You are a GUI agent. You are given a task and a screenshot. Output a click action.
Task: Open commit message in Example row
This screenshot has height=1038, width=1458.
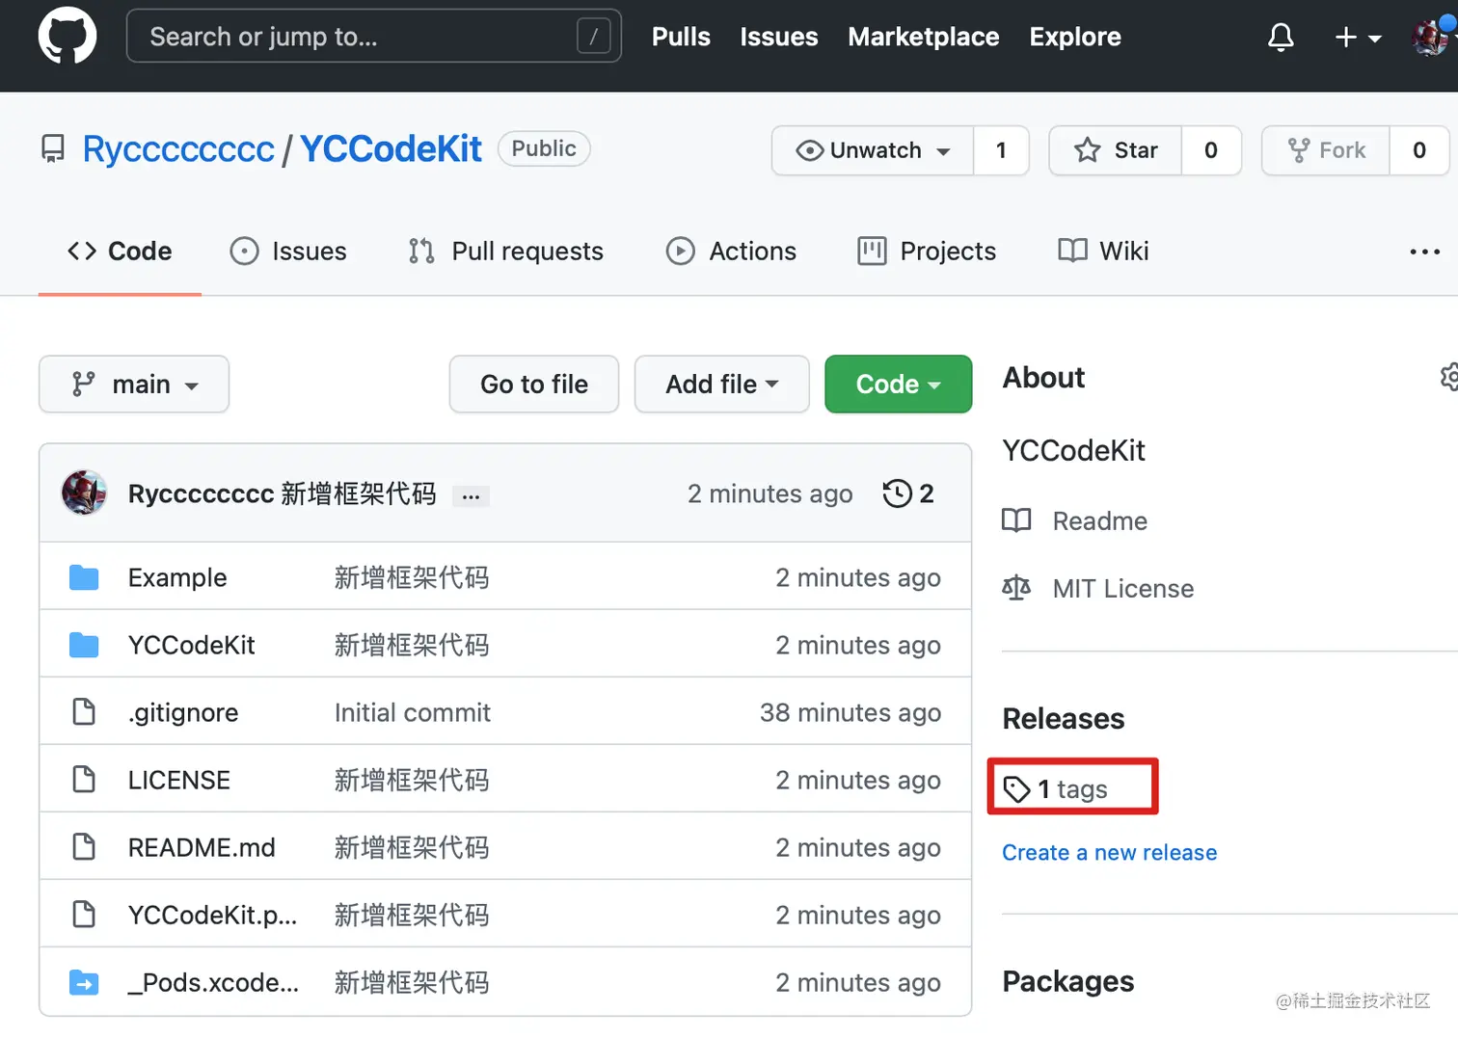(412, 577)
